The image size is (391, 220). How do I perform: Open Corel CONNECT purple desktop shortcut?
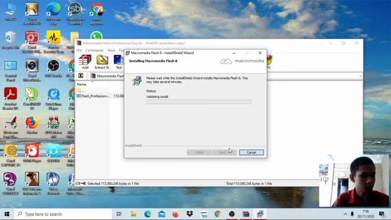point(10,183)
